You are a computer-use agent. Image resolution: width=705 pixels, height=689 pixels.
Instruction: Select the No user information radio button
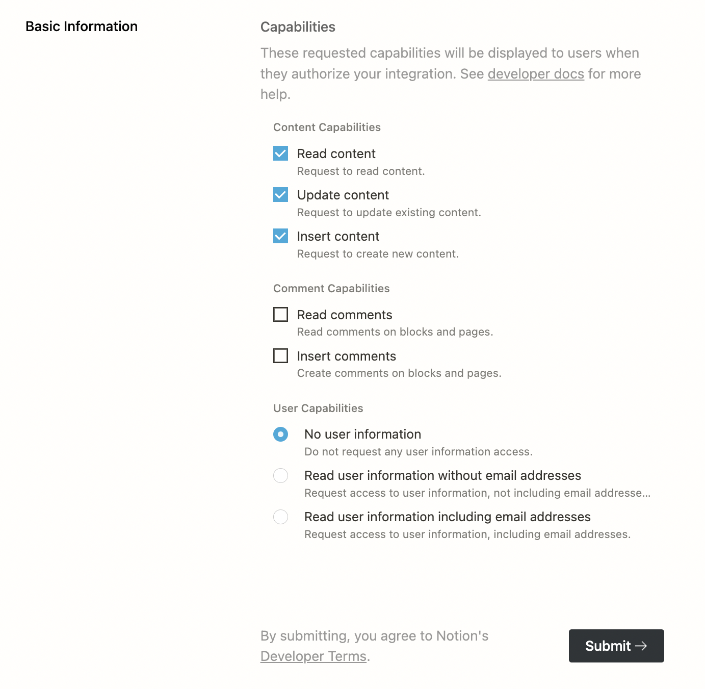tap(280, 434)
